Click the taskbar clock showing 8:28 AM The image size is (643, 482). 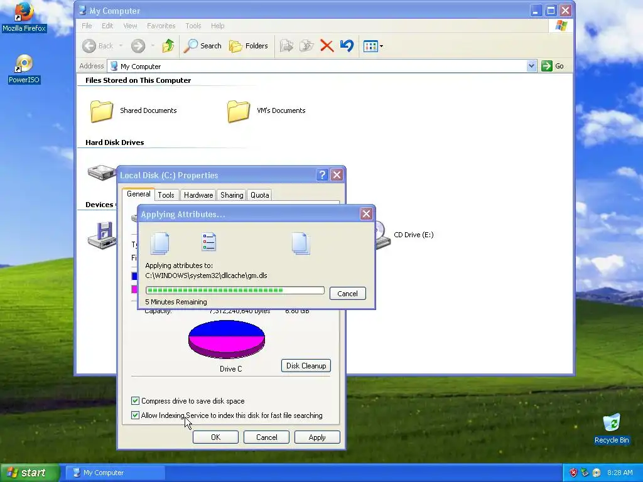[x=620, y=473]
